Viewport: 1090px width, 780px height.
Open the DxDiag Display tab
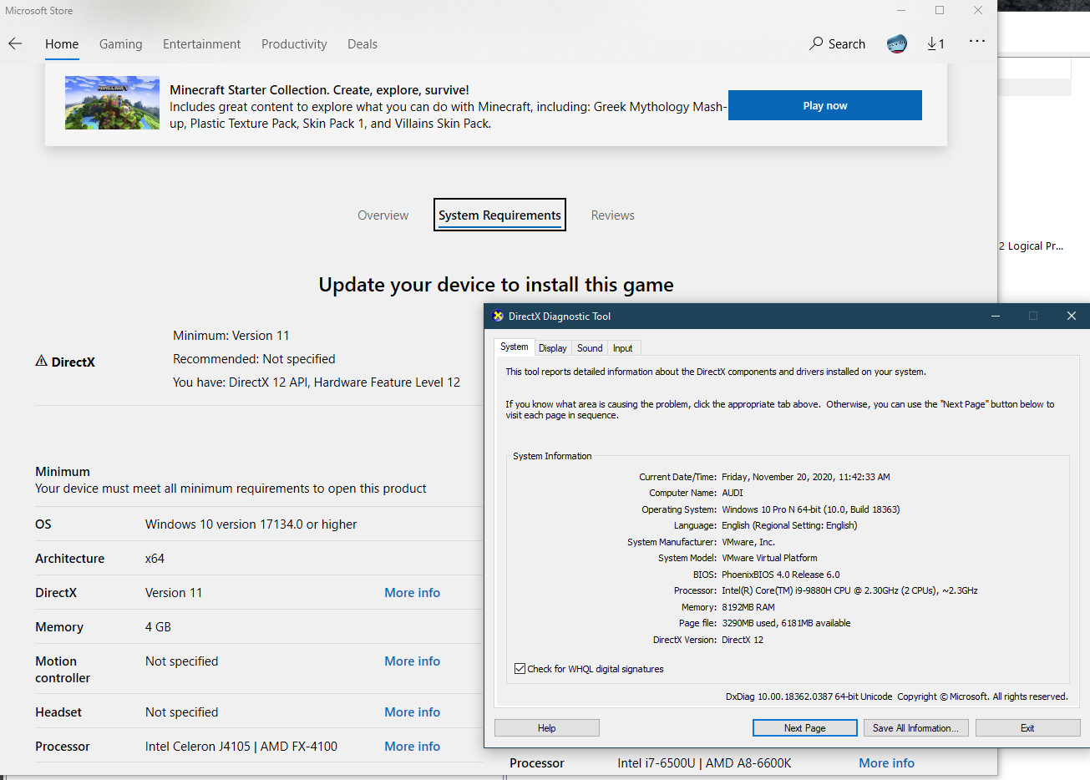click(x=552, y=348)
